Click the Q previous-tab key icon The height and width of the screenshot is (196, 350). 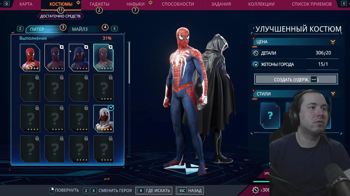coord(7,4)
